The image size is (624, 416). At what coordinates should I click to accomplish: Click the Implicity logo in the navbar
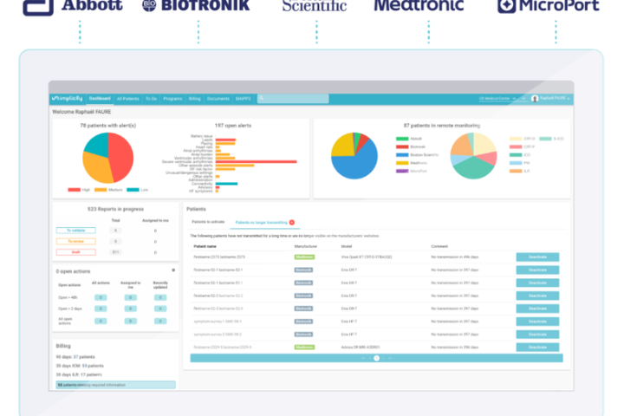point(68,98)
